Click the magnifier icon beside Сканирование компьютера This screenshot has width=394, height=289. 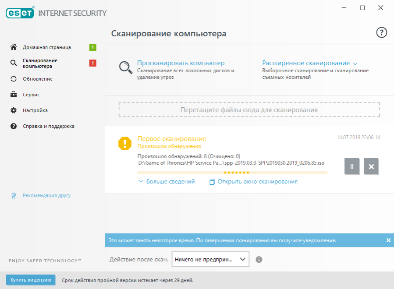[x=14, y=63]
